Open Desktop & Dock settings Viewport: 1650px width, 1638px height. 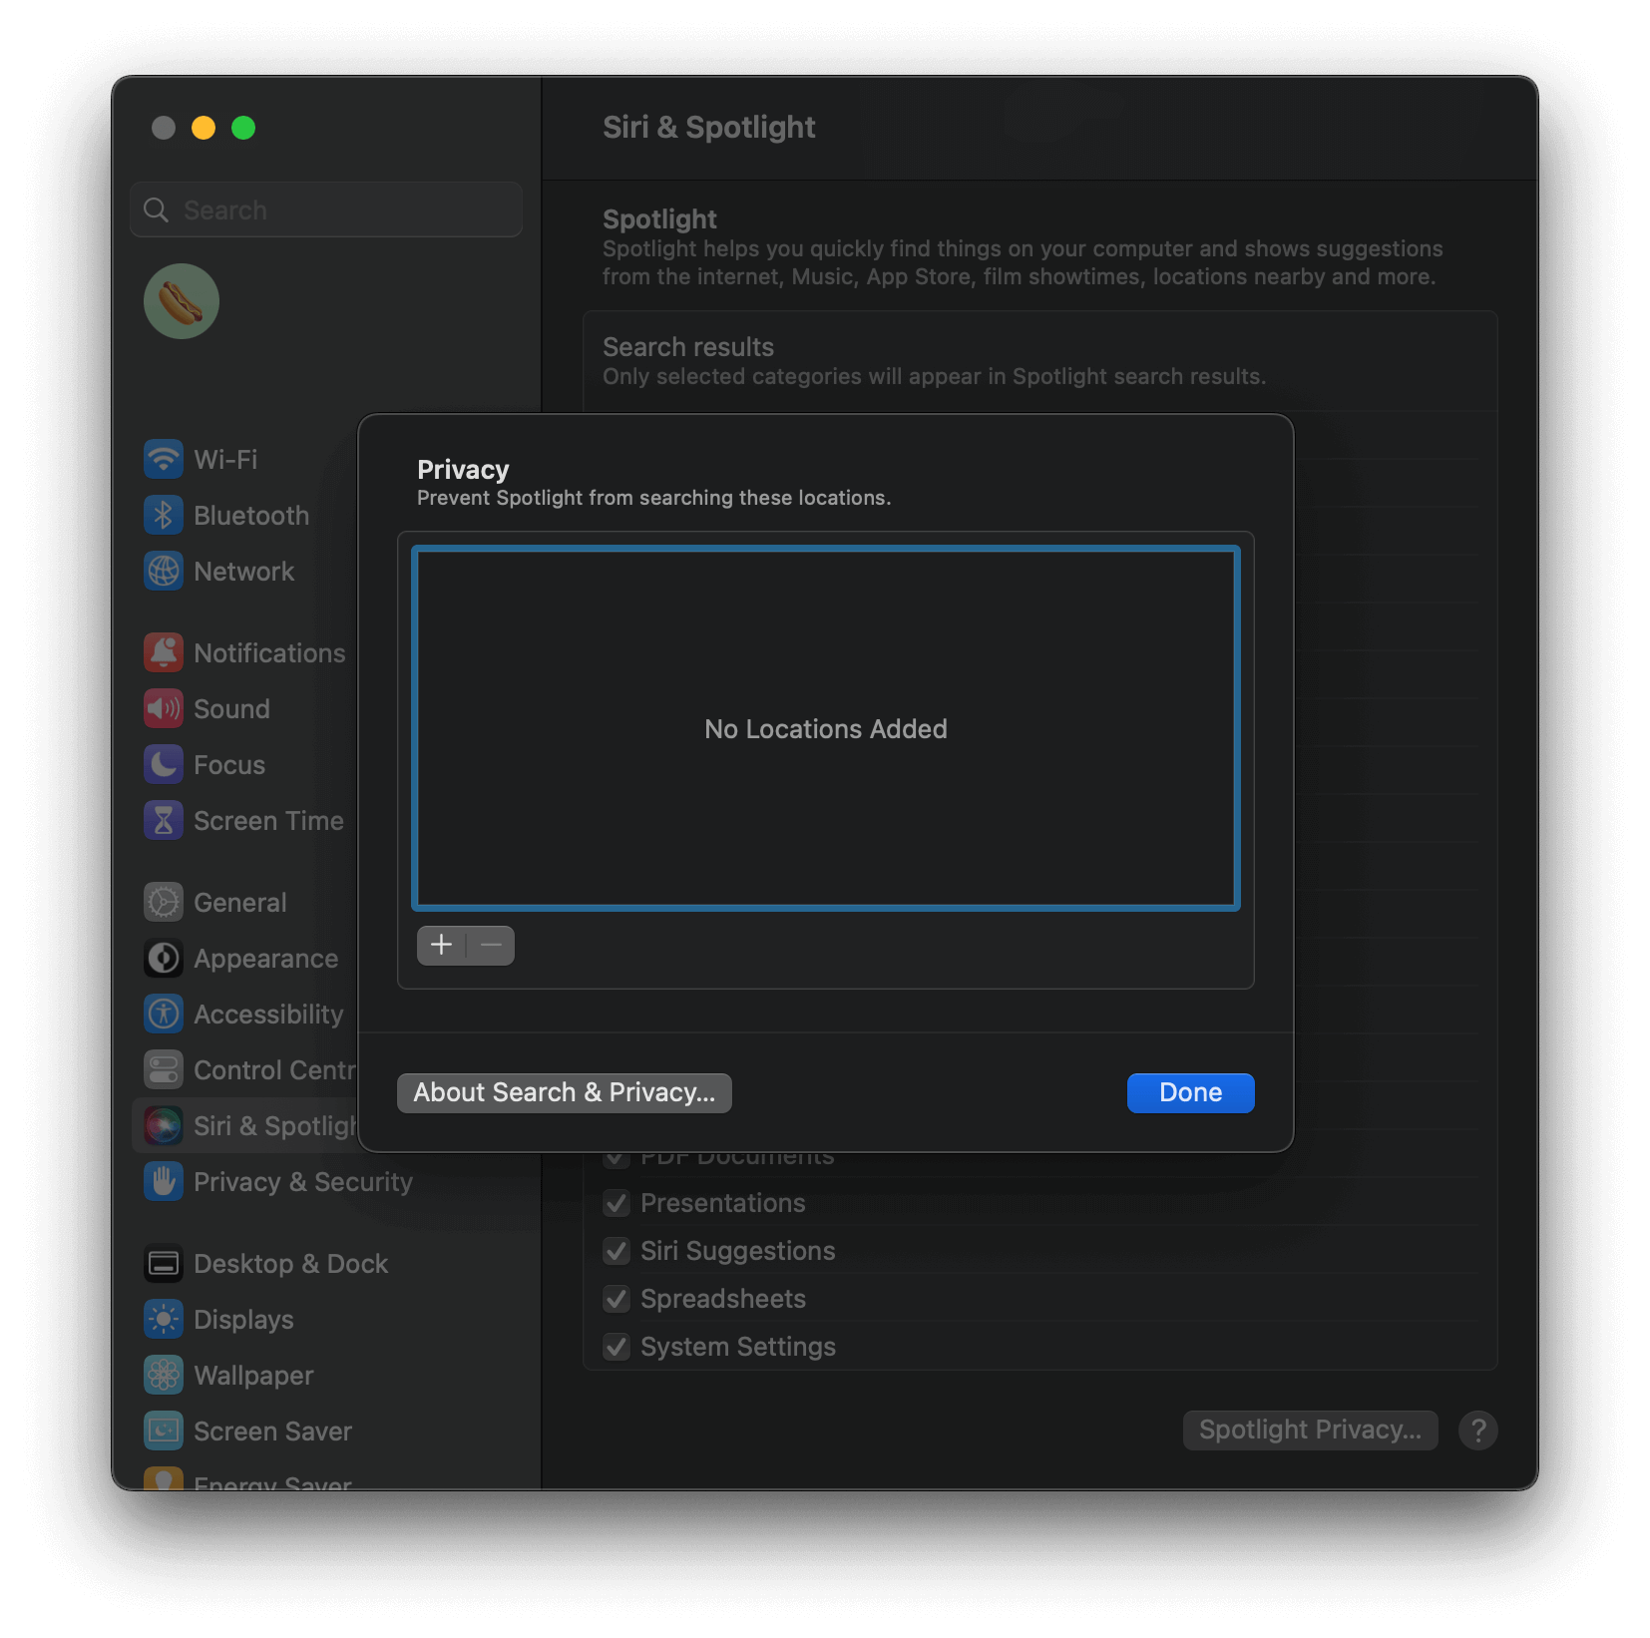290,1263
